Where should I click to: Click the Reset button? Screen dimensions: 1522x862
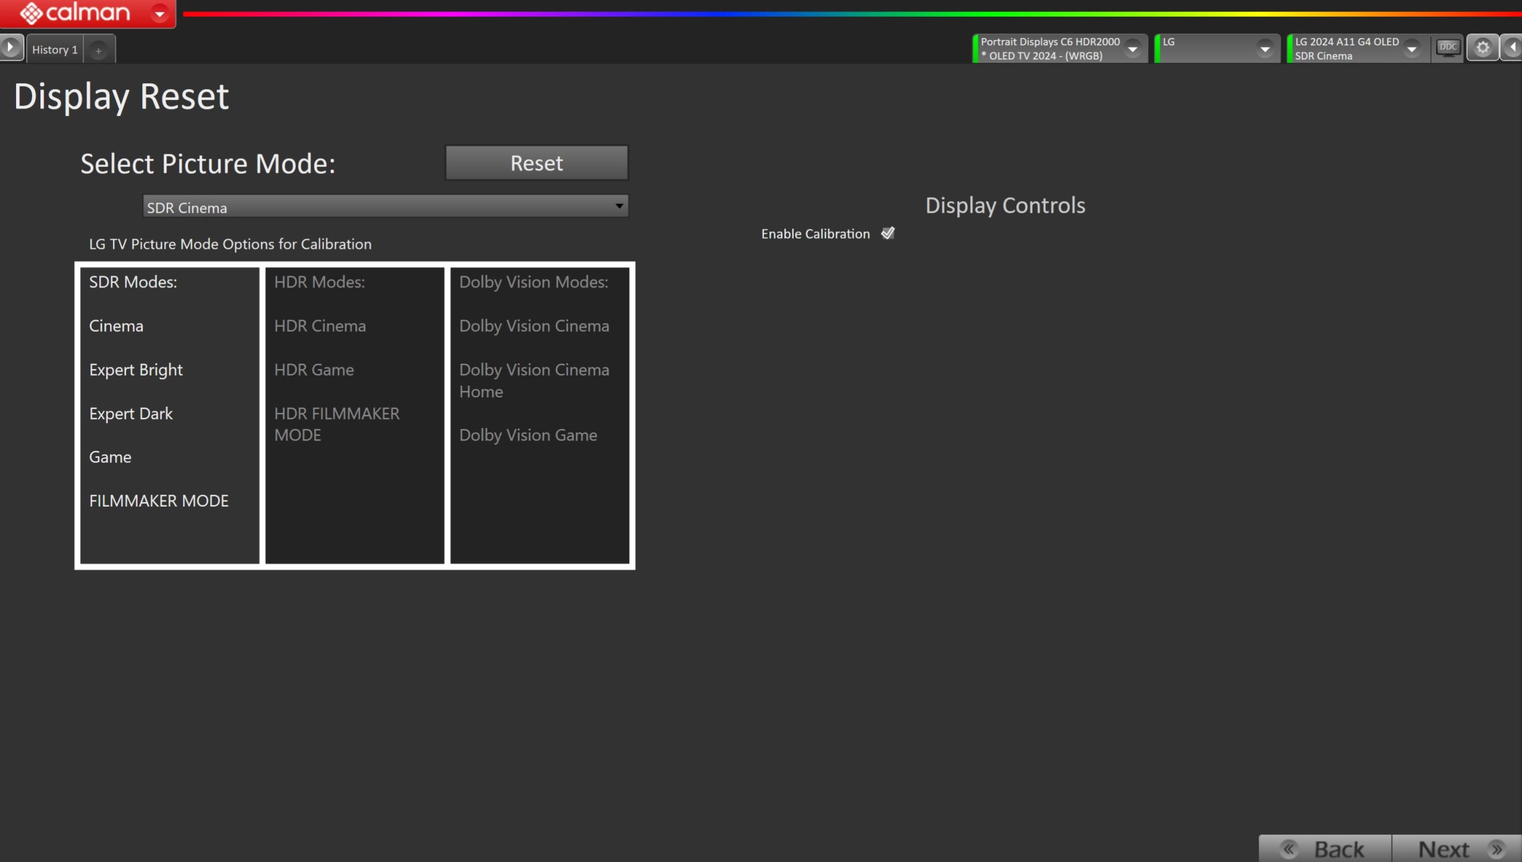pyautogui.click(x=537, y=163)
